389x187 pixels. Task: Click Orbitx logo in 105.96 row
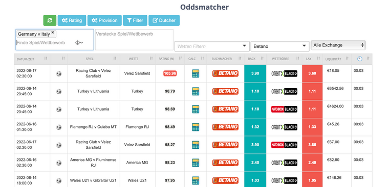point(284,73)
